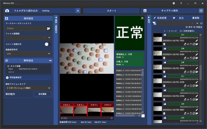Click the floppy disk icon in 保存設定 header
The height and width of the screenshot is (129, 207).
pos(7,18)
